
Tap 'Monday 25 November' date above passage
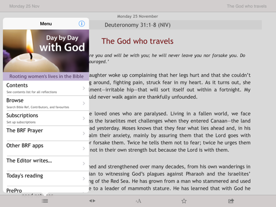click(137, 16)
